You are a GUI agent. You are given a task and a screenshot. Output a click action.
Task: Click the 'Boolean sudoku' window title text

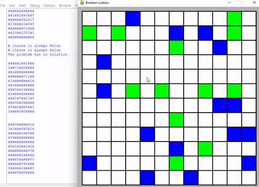pos(97,3)
